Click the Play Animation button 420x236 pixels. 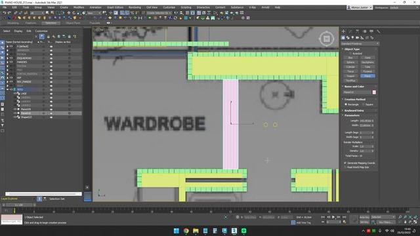tap(333, 217)
